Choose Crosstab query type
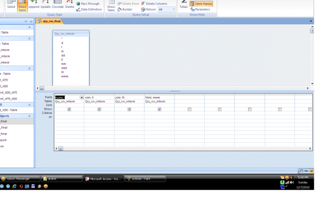Image resolution: width=335 pixels, height=209 pixels. [58, 5]
